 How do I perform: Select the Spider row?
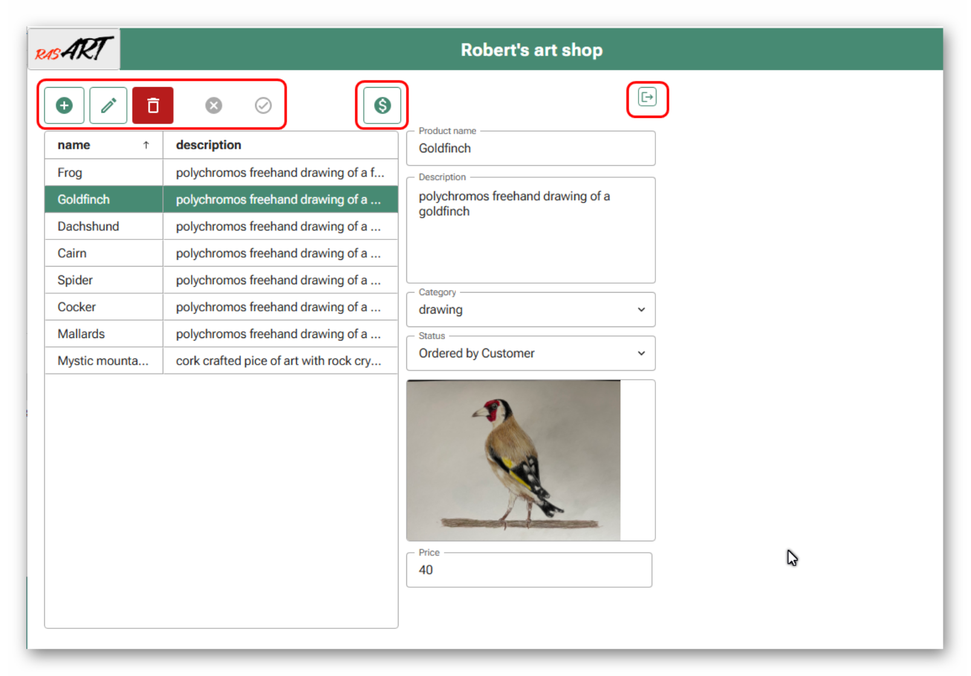(x=221, y=280)
